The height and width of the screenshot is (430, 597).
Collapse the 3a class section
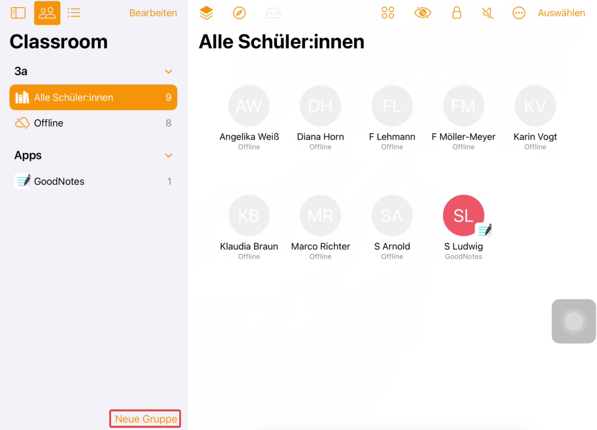[x=168, y=72]
